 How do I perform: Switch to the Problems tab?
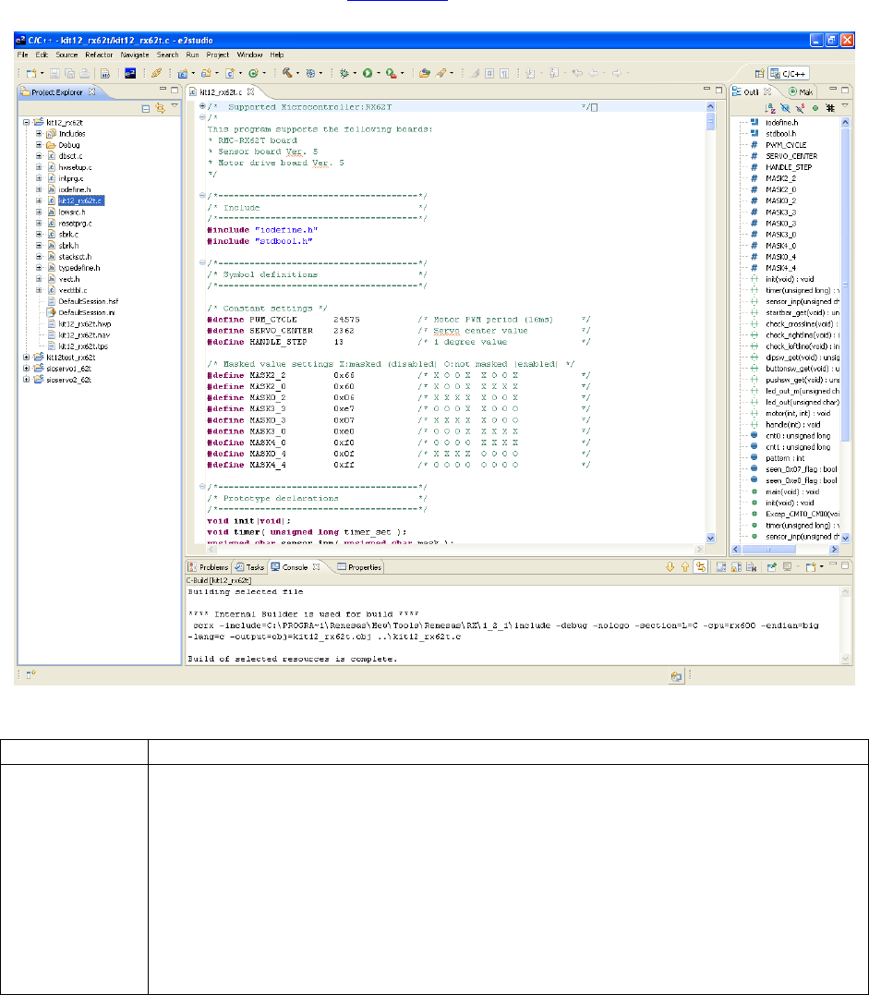208,567
